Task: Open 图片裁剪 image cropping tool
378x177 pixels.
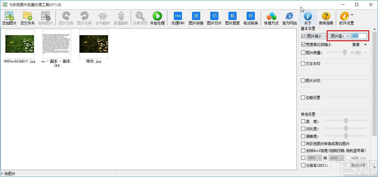Action: [x=232, y=18]
